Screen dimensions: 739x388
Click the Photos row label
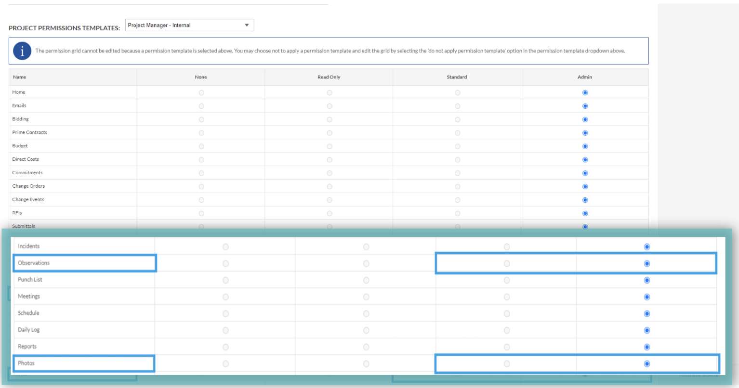click(x=26, y=363)
